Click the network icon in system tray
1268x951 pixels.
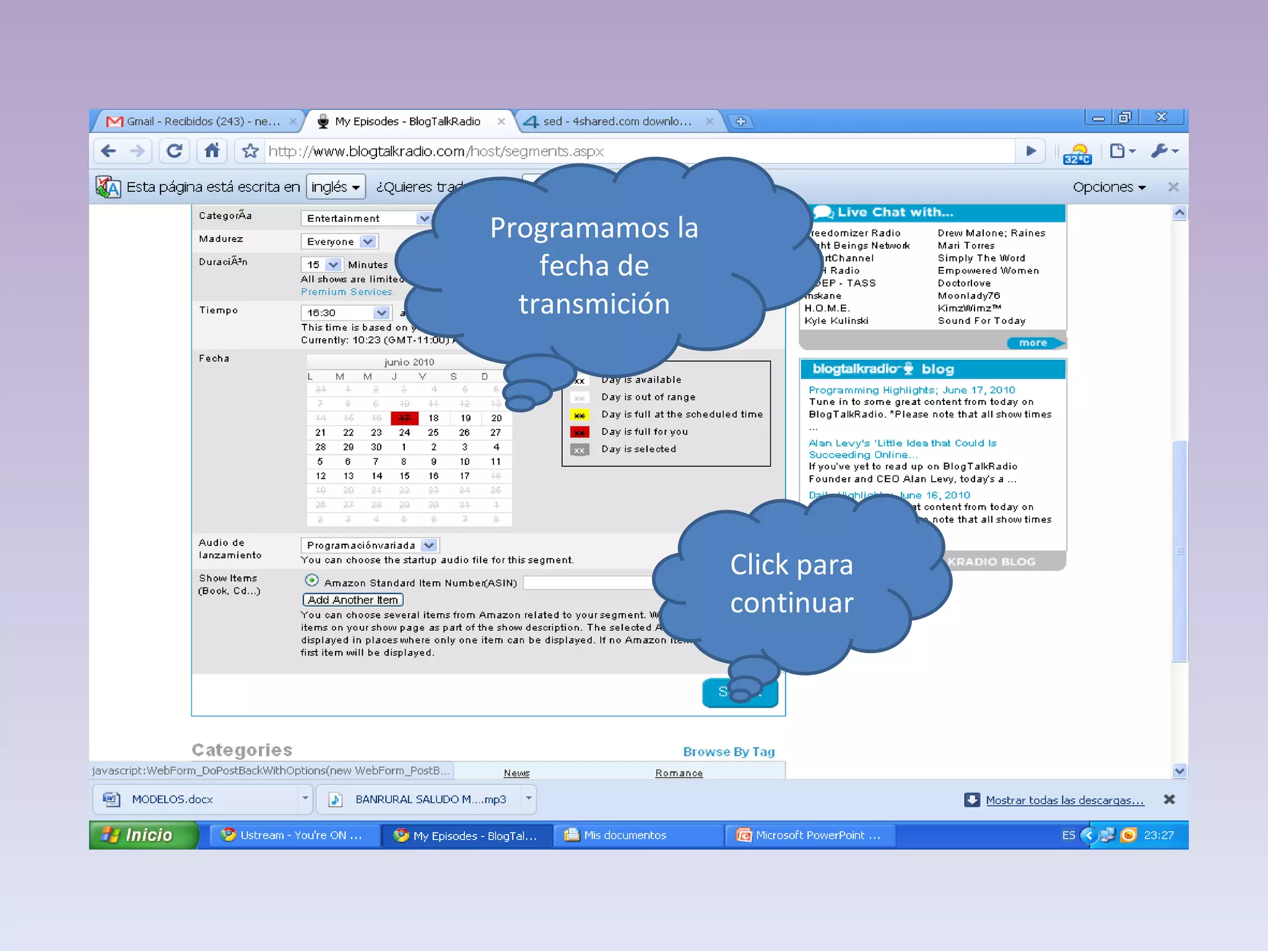1107,835
